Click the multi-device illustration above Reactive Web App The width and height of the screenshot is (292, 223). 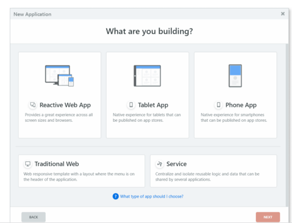coord(59,76)
